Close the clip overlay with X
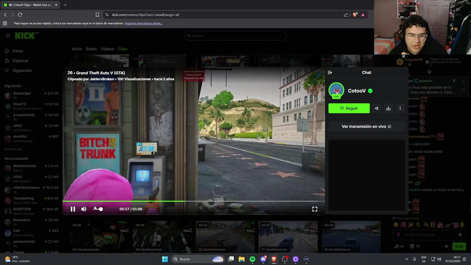The image size is (471, 265). [x=403, y=56]
